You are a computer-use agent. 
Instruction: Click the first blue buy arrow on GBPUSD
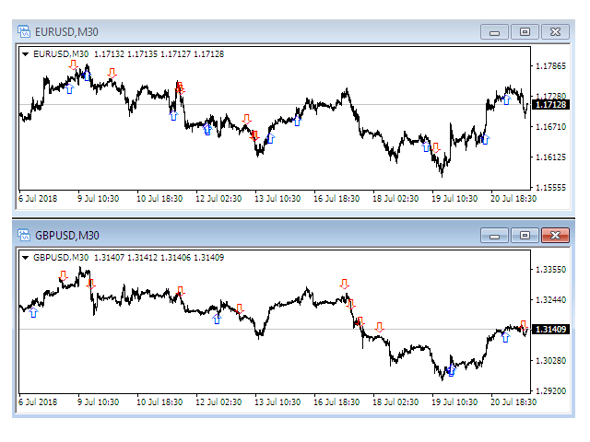pos(33,312)
